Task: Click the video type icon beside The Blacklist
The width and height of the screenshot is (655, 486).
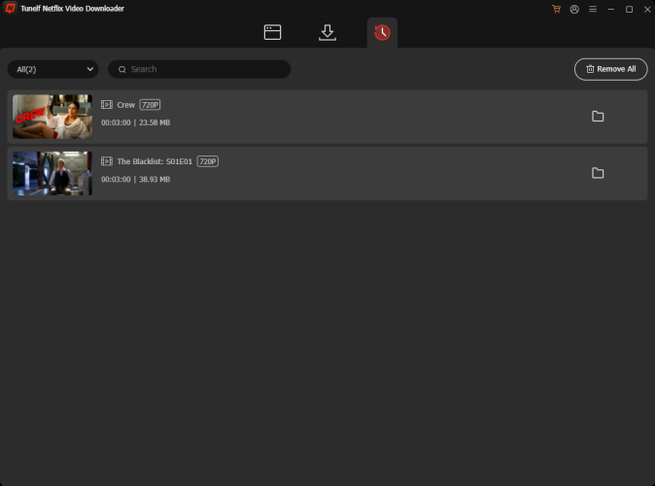Action: tap(107, 161)
